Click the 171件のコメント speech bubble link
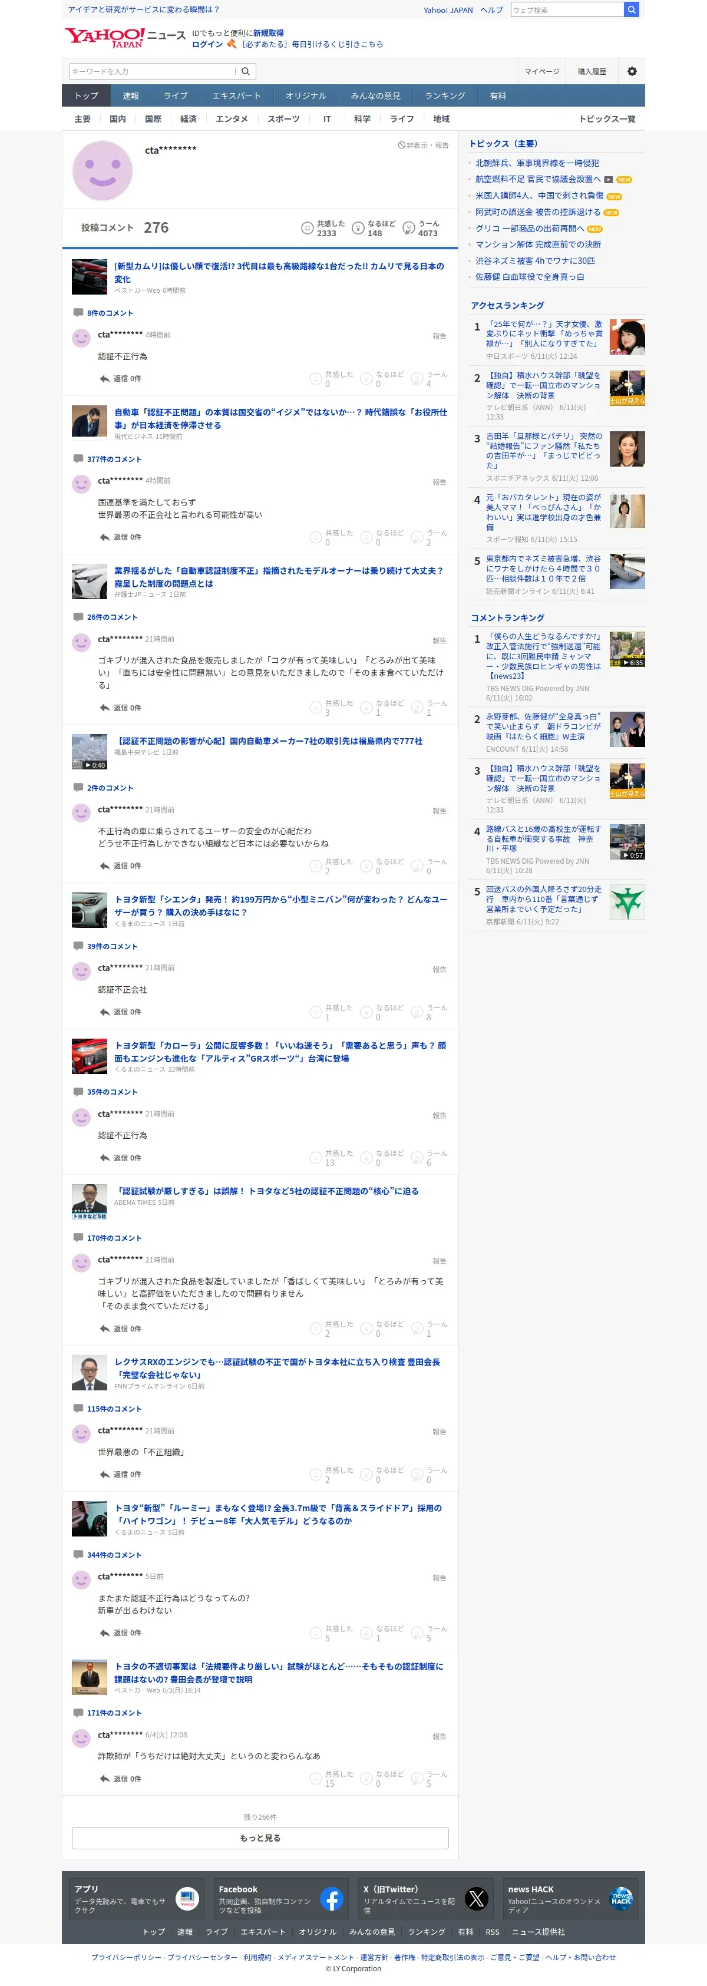 (x=107, y=1713)
